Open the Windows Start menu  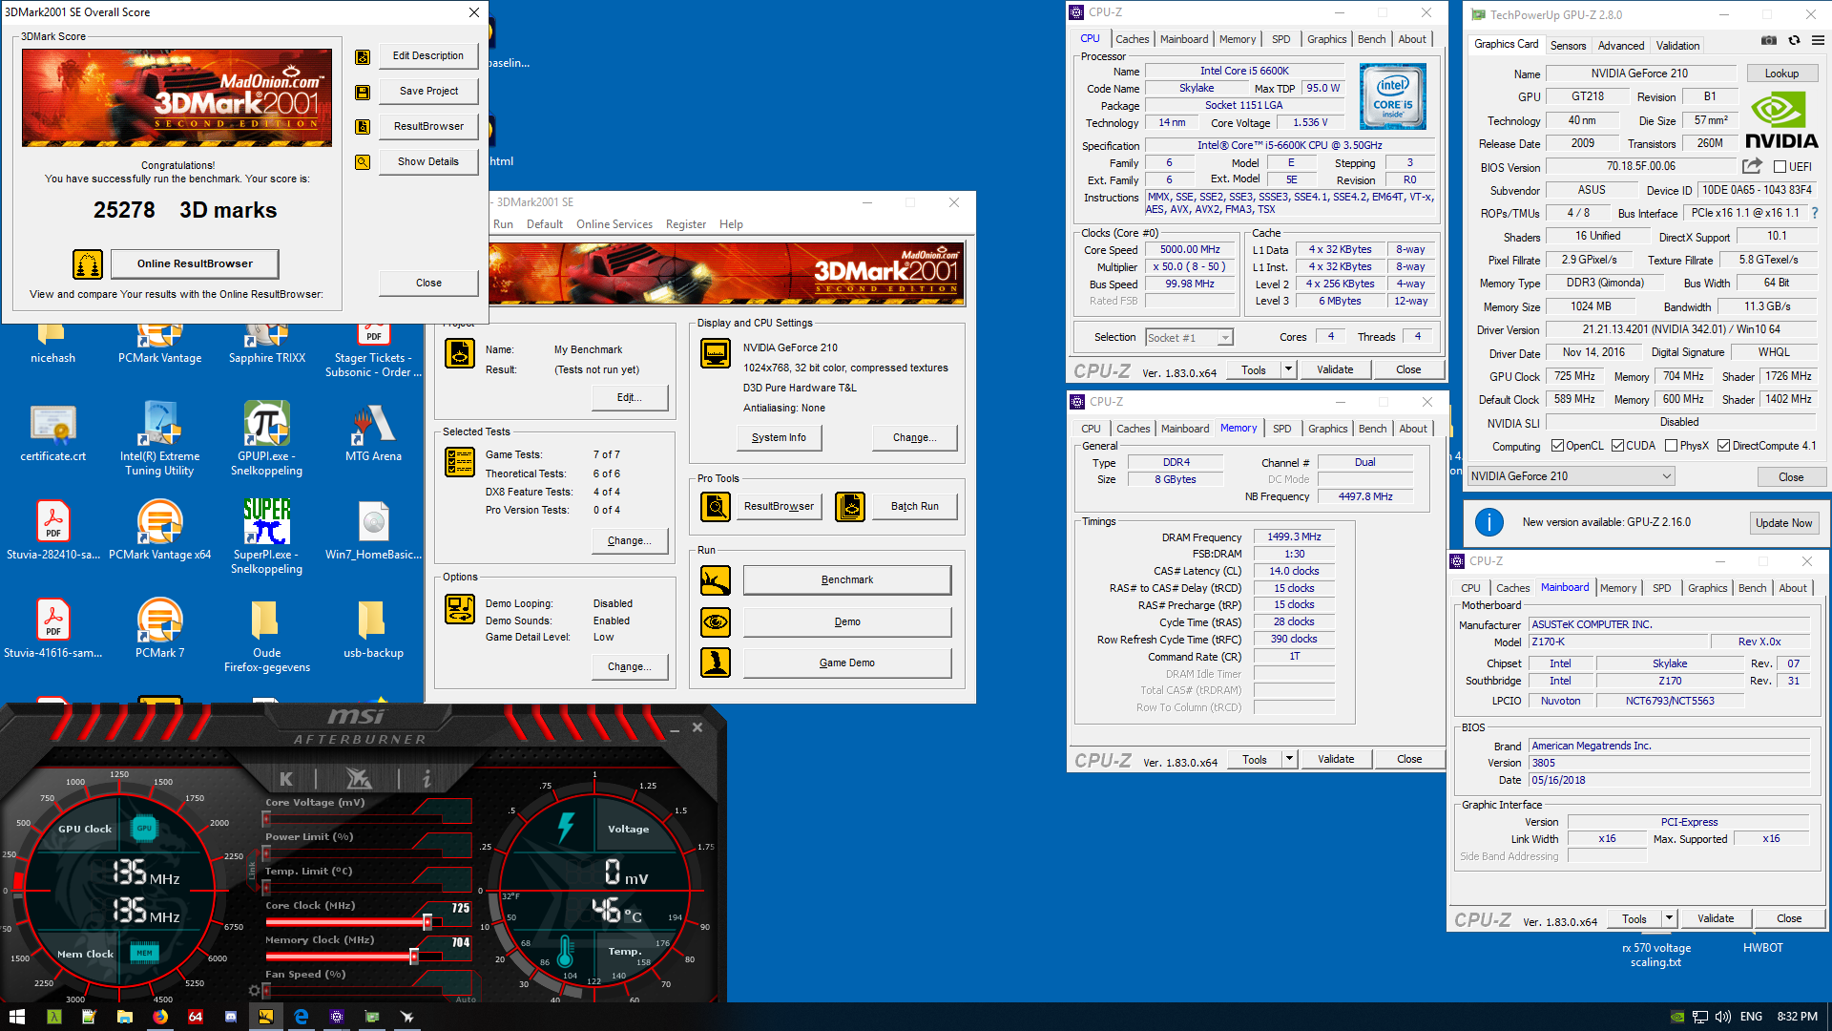coord(17,1017)
